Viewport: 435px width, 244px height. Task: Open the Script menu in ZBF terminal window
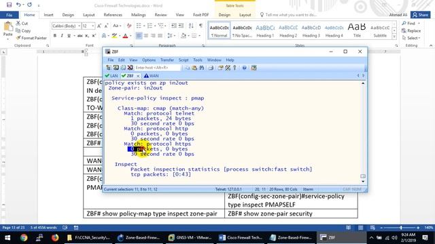pos(184,60)
